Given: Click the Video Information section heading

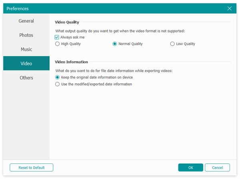Looking at the screenshot, I should [71, 62].
